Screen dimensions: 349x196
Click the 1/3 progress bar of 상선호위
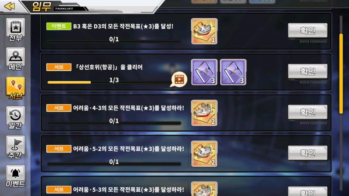pyautogui.click(x=109, y=82)
